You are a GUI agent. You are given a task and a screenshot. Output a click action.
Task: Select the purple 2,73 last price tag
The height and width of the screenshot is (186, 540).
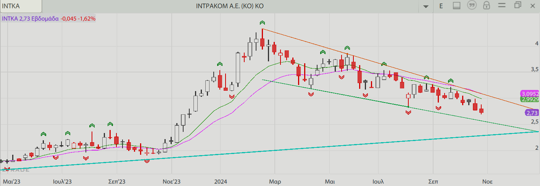pyautogui.click(x=532, y=113)
